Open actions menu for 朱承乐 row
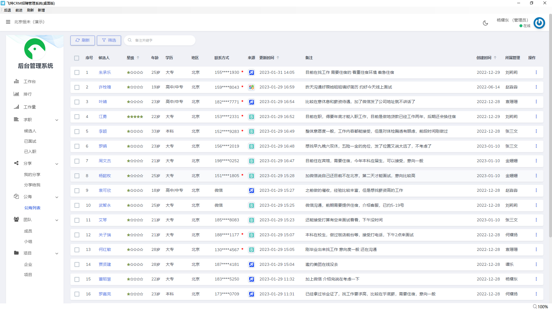The height and width of the screenshot is (310, 552). tap(536, 72)
